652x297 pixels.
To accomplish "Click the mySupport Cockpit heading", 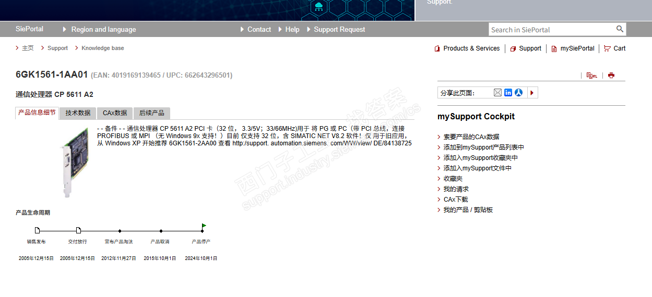I will click(476, 117).
